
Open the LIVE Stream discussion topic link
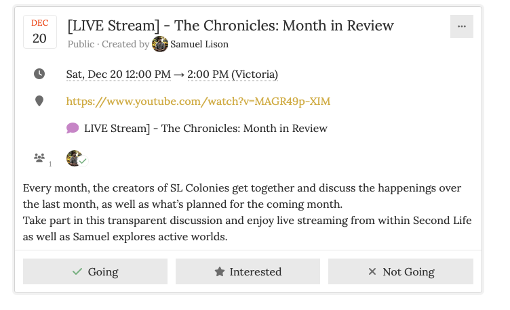point(205,128)
